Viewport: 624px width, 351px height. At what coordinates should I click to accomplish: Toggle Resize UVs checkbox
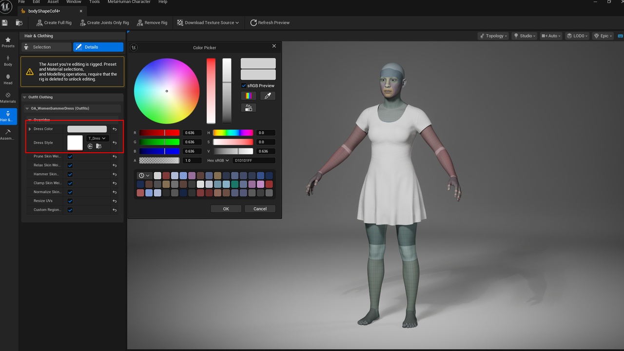(x=70, y=201)
